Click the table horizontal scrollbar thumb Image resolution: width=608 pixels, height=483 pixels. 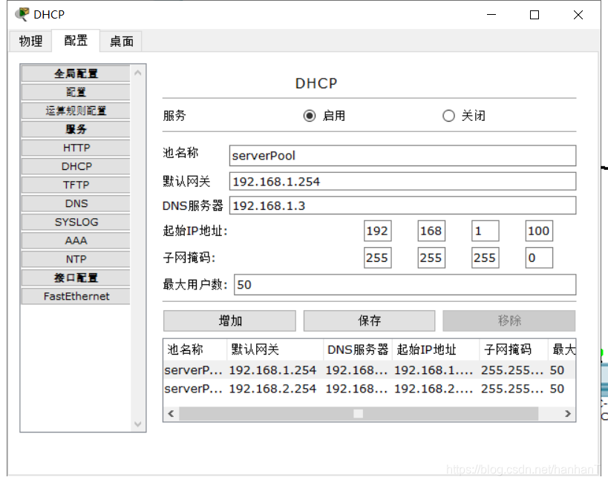coord(359,413)
